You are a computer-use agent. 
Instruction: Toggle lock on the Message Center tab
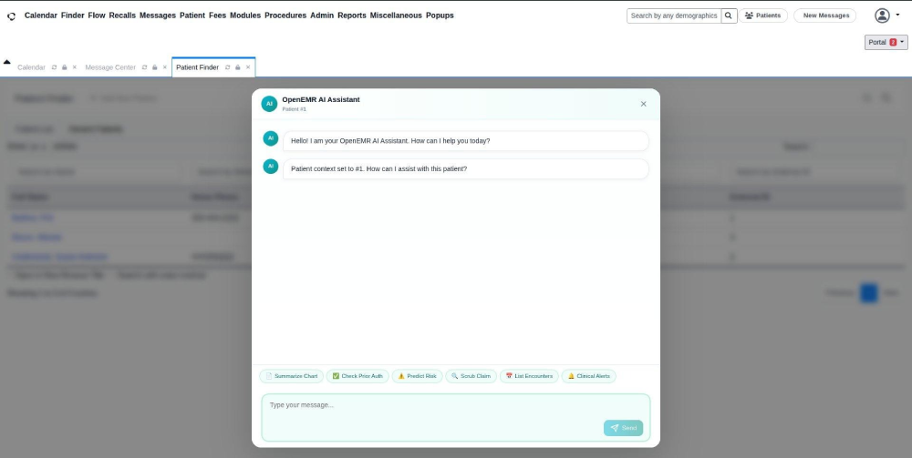pos(155,67)
